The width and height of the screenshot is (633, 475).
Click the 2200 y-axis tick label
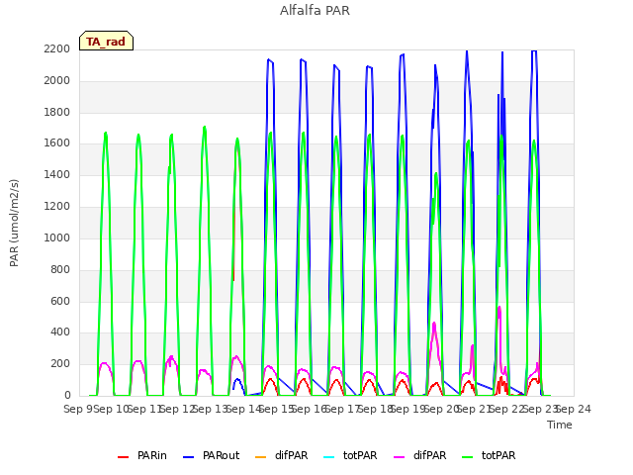57,48
